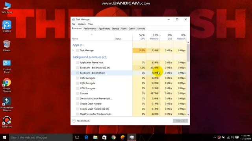The width and height of the screenshot is (252, 141).
Task: Switch to the Details tab
Action: 132,29
